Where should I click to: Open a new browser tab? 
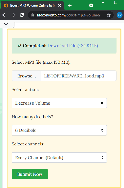(70, 6)
